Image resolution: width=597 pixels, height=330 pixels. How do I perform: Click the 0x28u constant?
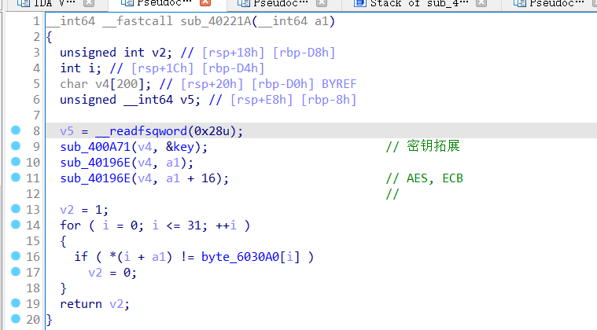(212, 131)
